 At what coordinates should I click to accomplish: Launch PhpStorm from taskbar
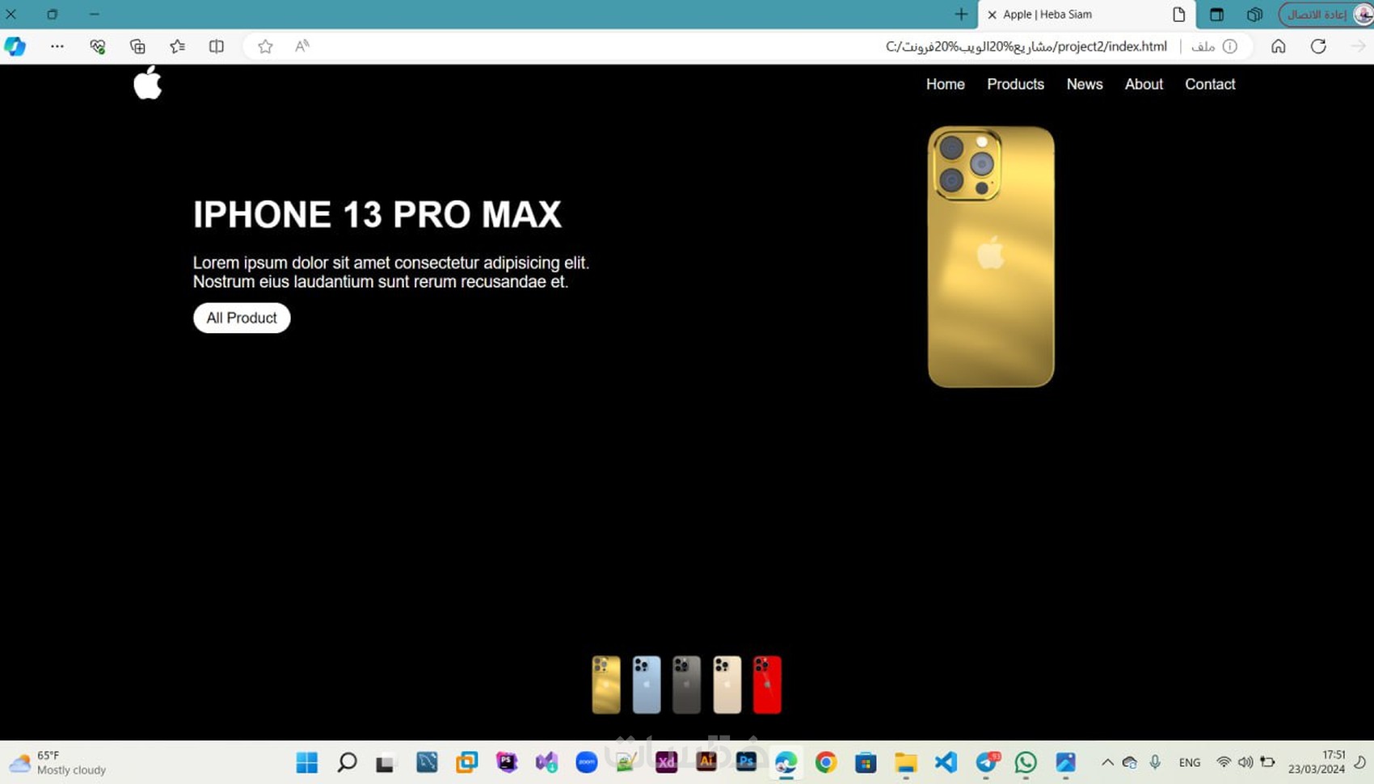point(507,762)
